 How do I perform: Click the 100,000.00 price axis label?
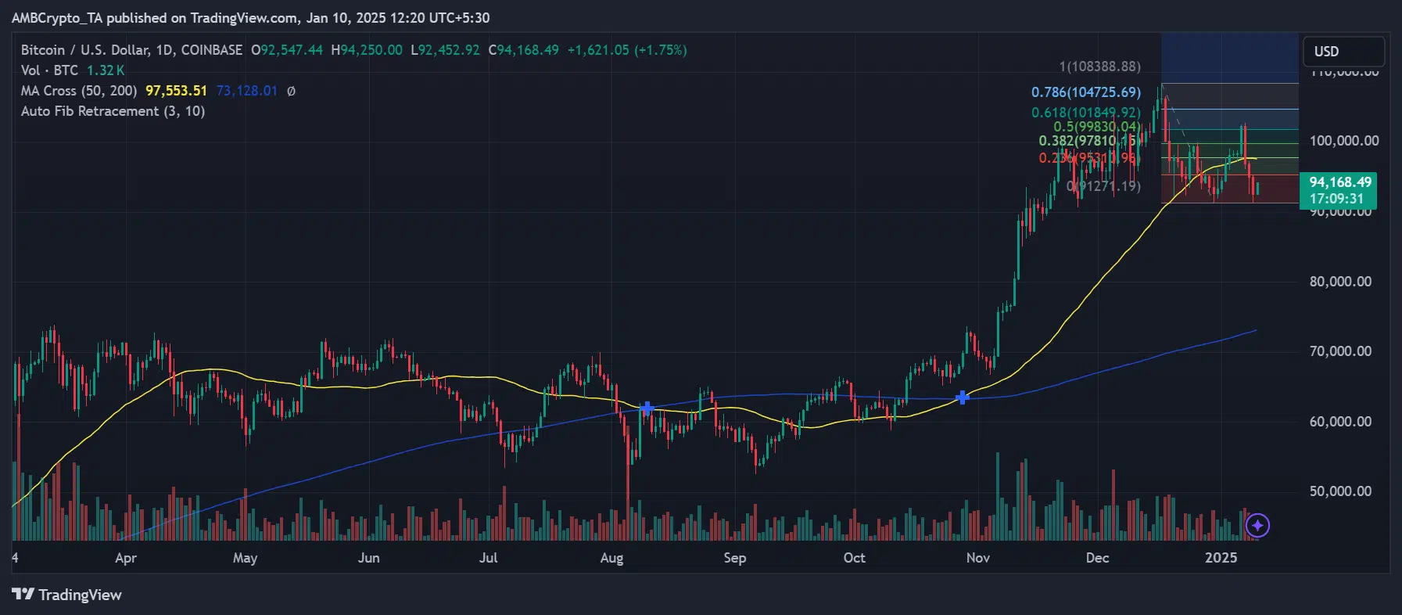[1344, 141]
